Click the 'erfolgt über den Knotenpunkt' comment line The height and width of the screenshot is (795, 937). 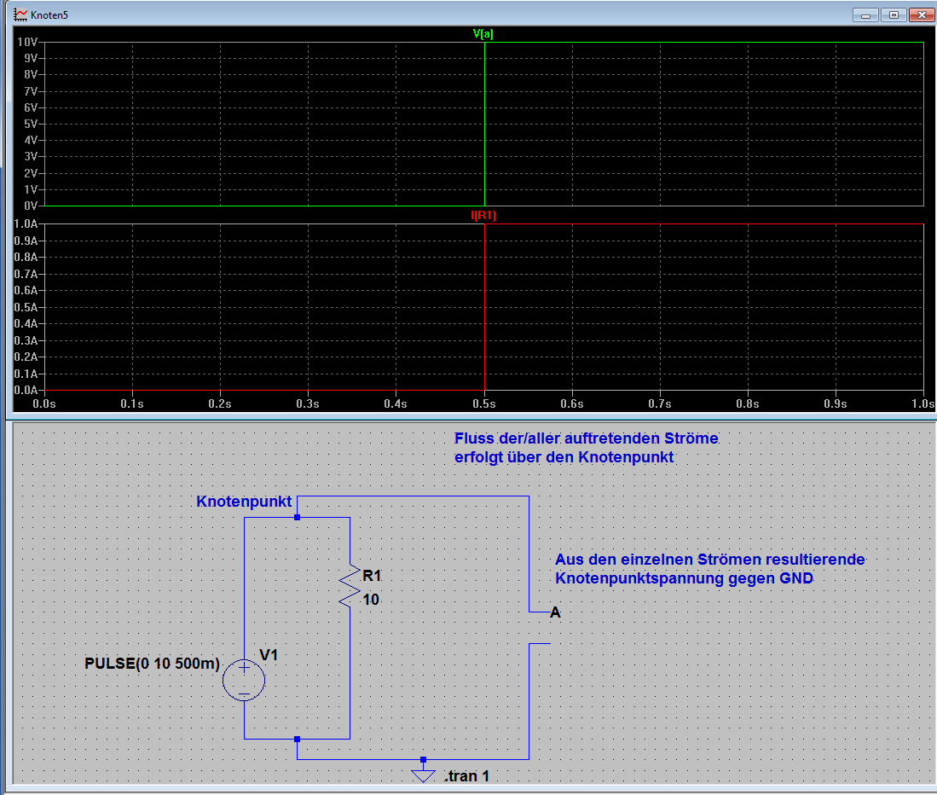[564, 457]
